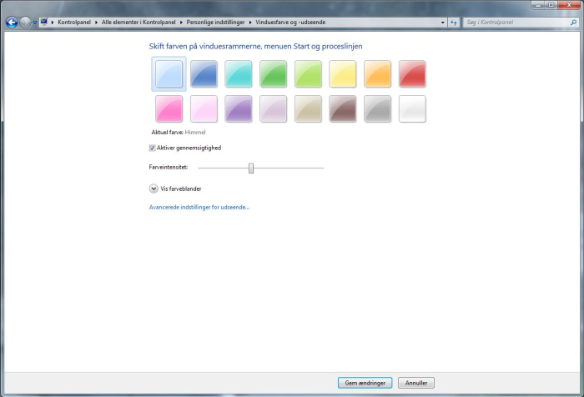The height and width of the screenshot is (397, 584).
Task: Go back with the blue back arrow
Action: (12, 23)
